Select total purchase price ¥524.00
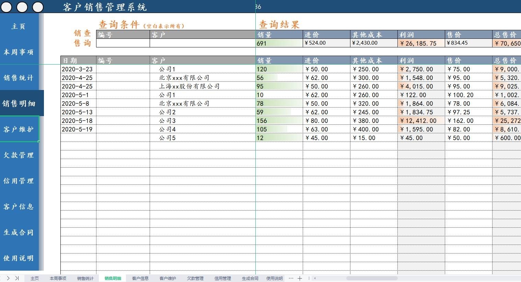Screen dimensions: 521x282 (x=326, y=43)
